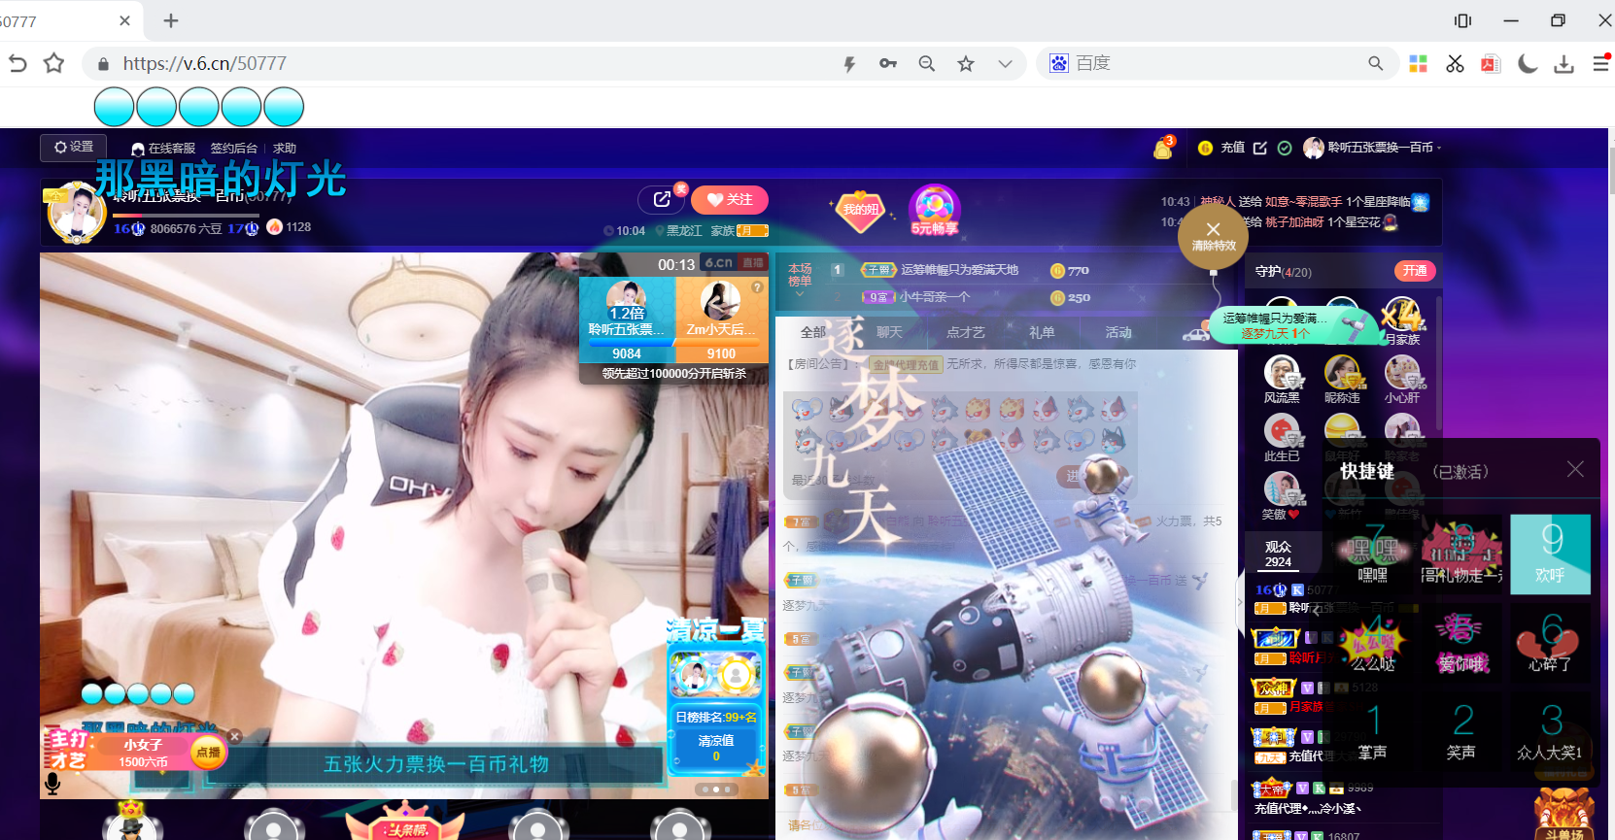This screenshot has height=840, width=1615.
Task: Click the share icon beside 关注
Action: (662, 199)
